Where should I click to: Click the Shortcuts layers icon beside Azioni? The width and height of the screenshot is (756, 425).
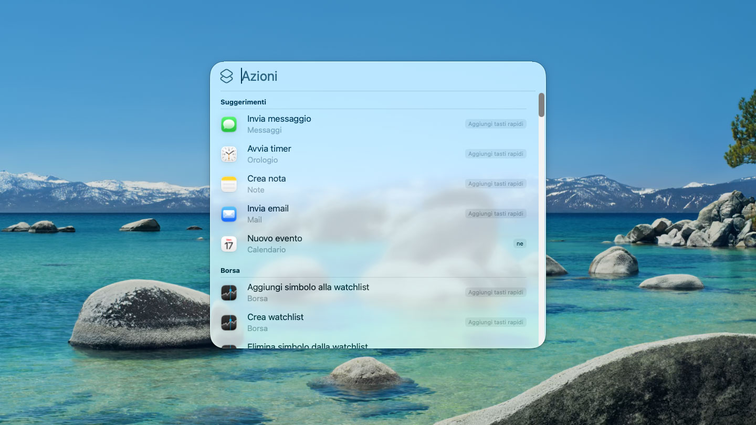click(x=226, y=76)
